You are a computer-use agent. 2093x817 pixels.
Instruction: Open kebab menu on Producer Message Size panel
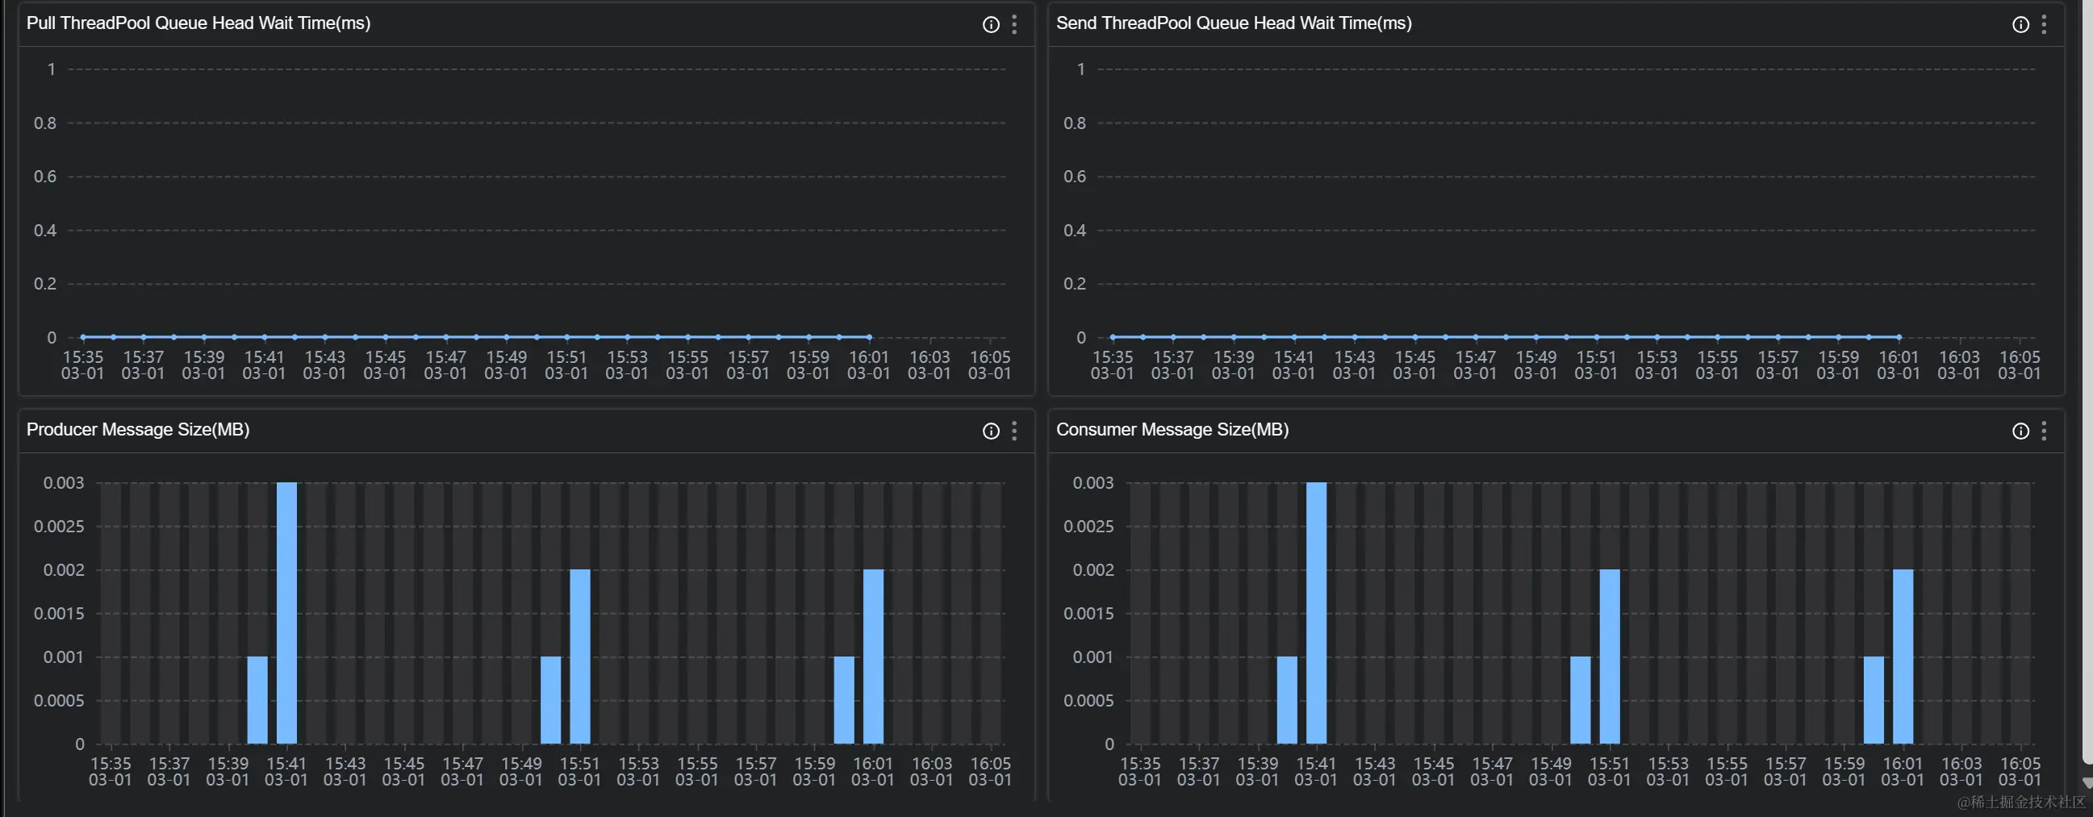point(1014,431)
